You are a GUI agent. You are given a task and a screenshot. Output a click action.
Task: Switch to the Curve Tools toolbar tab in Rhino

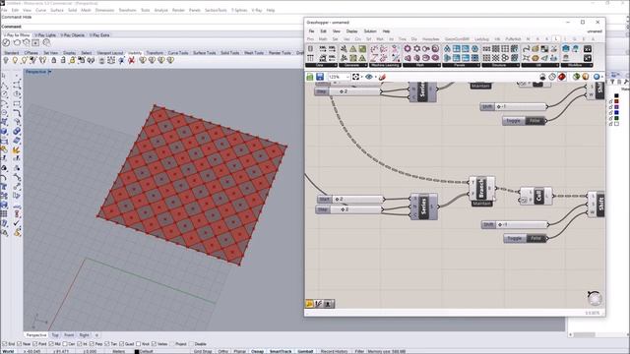(x=178, y=53)
